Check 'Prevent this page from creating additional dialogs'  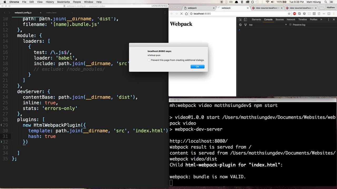pyautogui.click(x=149, y=60)
